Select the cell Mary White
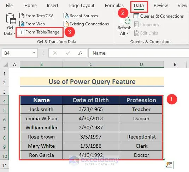189x172 pixels. [x=41, y=146]
